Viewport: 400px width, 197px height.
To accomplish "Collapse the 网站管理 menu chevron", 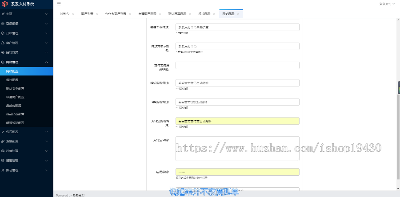I will click(46, 62).
